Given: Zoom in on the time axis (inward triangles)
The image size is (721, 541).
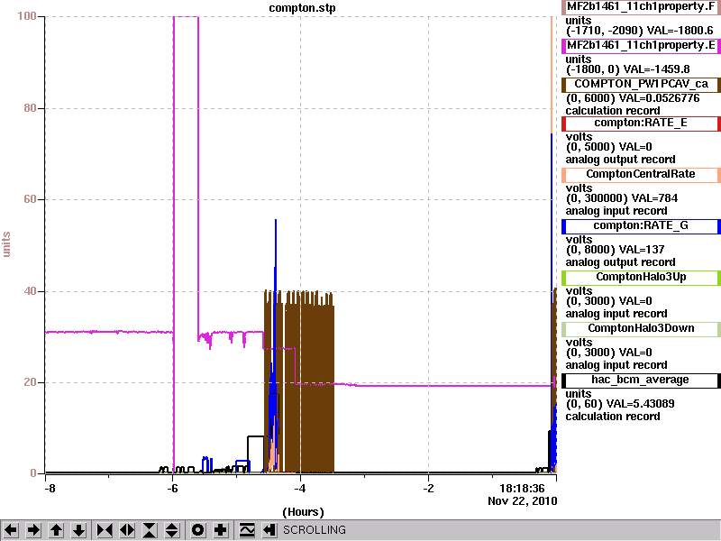Looking at the screenshot, I should [x=105, y=530].
